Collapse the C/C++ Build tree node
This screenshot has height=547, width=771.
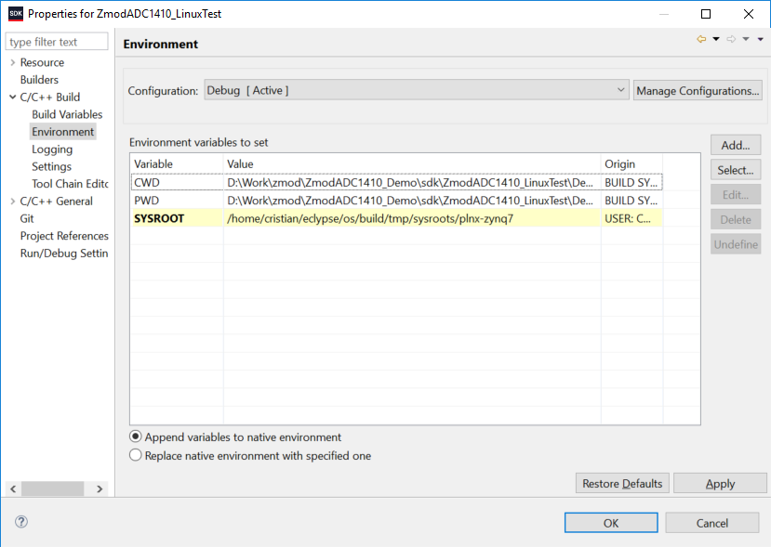[x=13, y=98]
